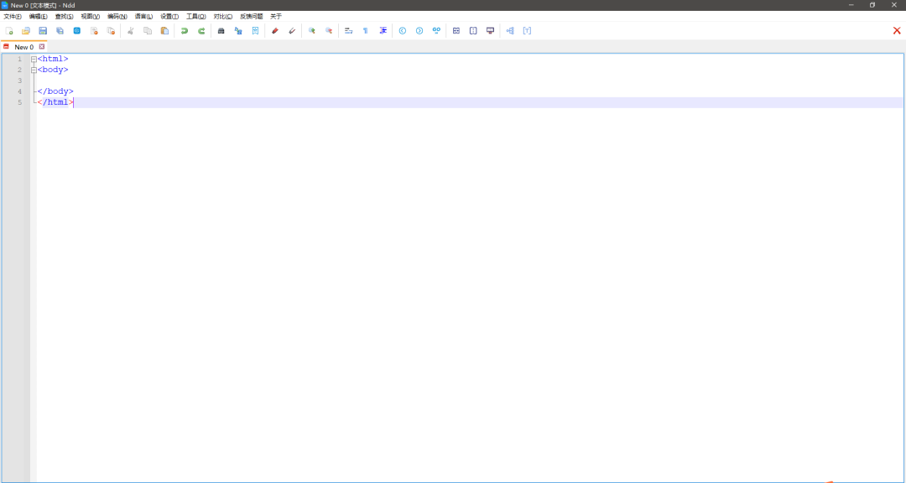Open the 设置(T) menu

[x=169, y=17]
